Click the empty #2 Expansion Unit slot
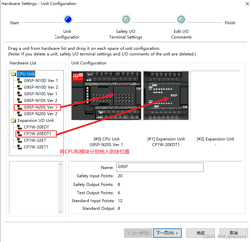251x242 pixels. (215, 96)
